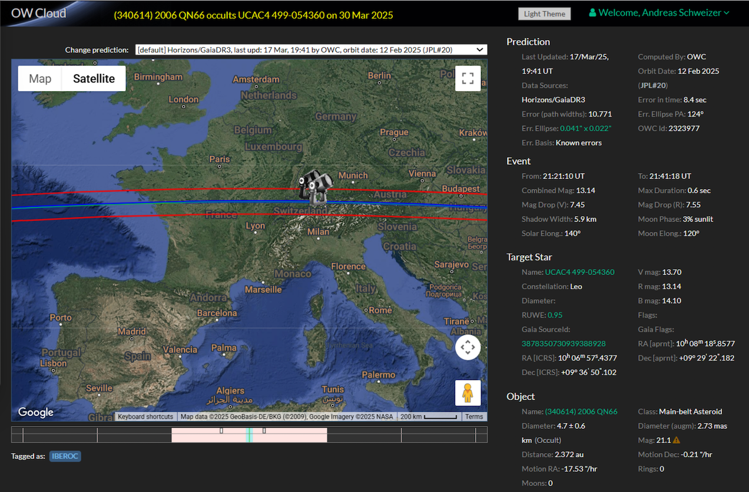Click the Constellation value Leo
Viewport: 749px width, 492px height.
(576, 286)
